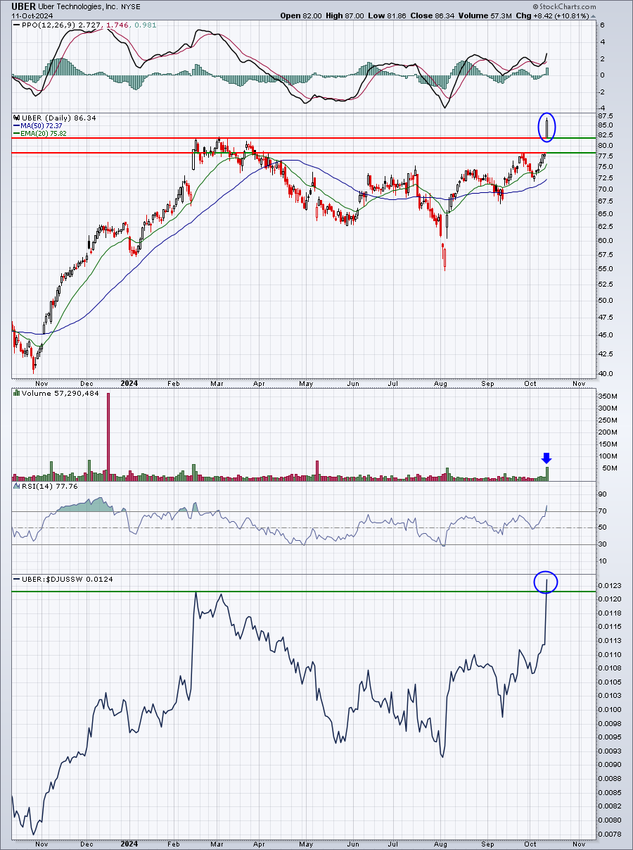Click the 2024 label below the price chart

pyautogui.click(x=129, y=384)
